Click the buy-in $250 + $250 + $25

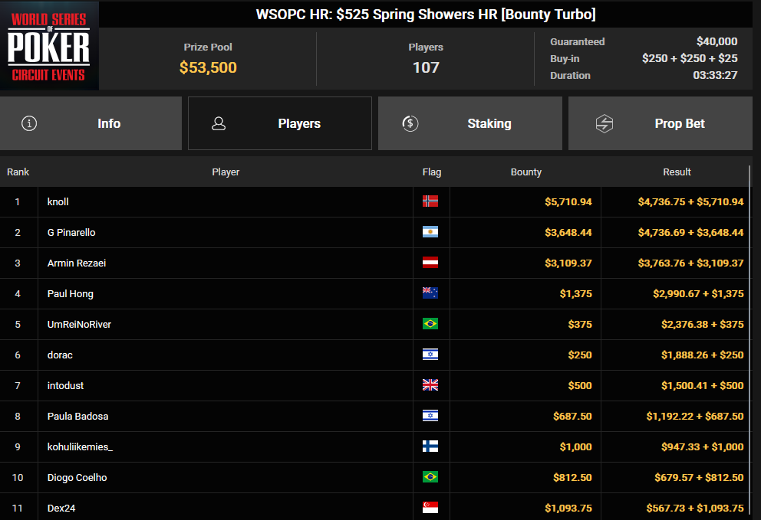tap(690, 58)
